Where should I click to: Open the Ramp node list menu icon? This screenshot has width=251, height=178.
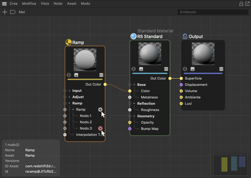101,75
